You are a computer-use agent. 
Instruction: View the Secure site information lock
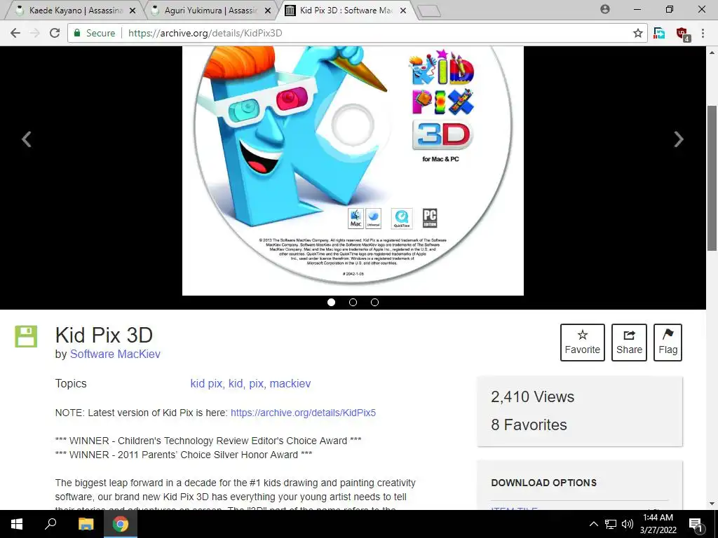[95, 33]
